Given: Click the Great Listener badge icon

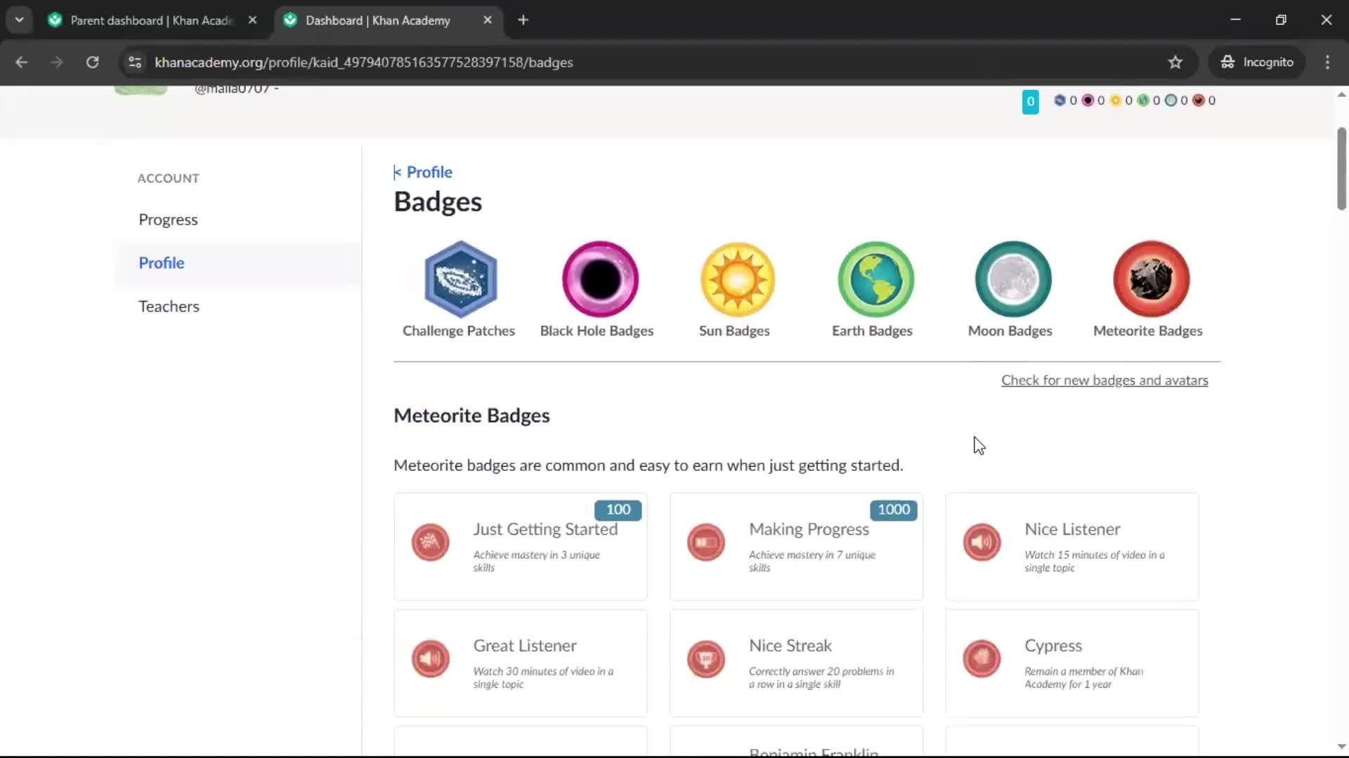Looking at the screenshot, I should (430, 659).
